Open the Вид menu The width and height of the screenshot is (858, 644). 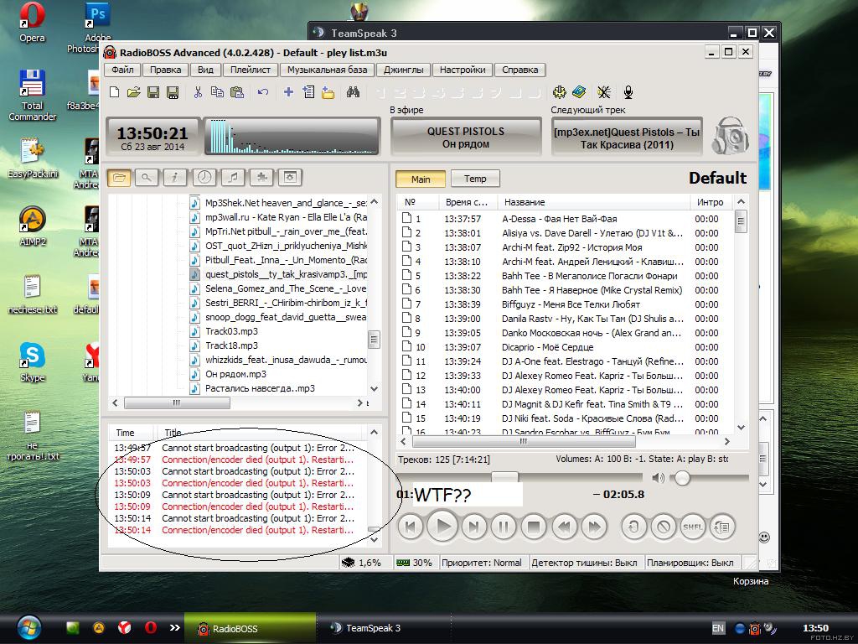(205, 70)
